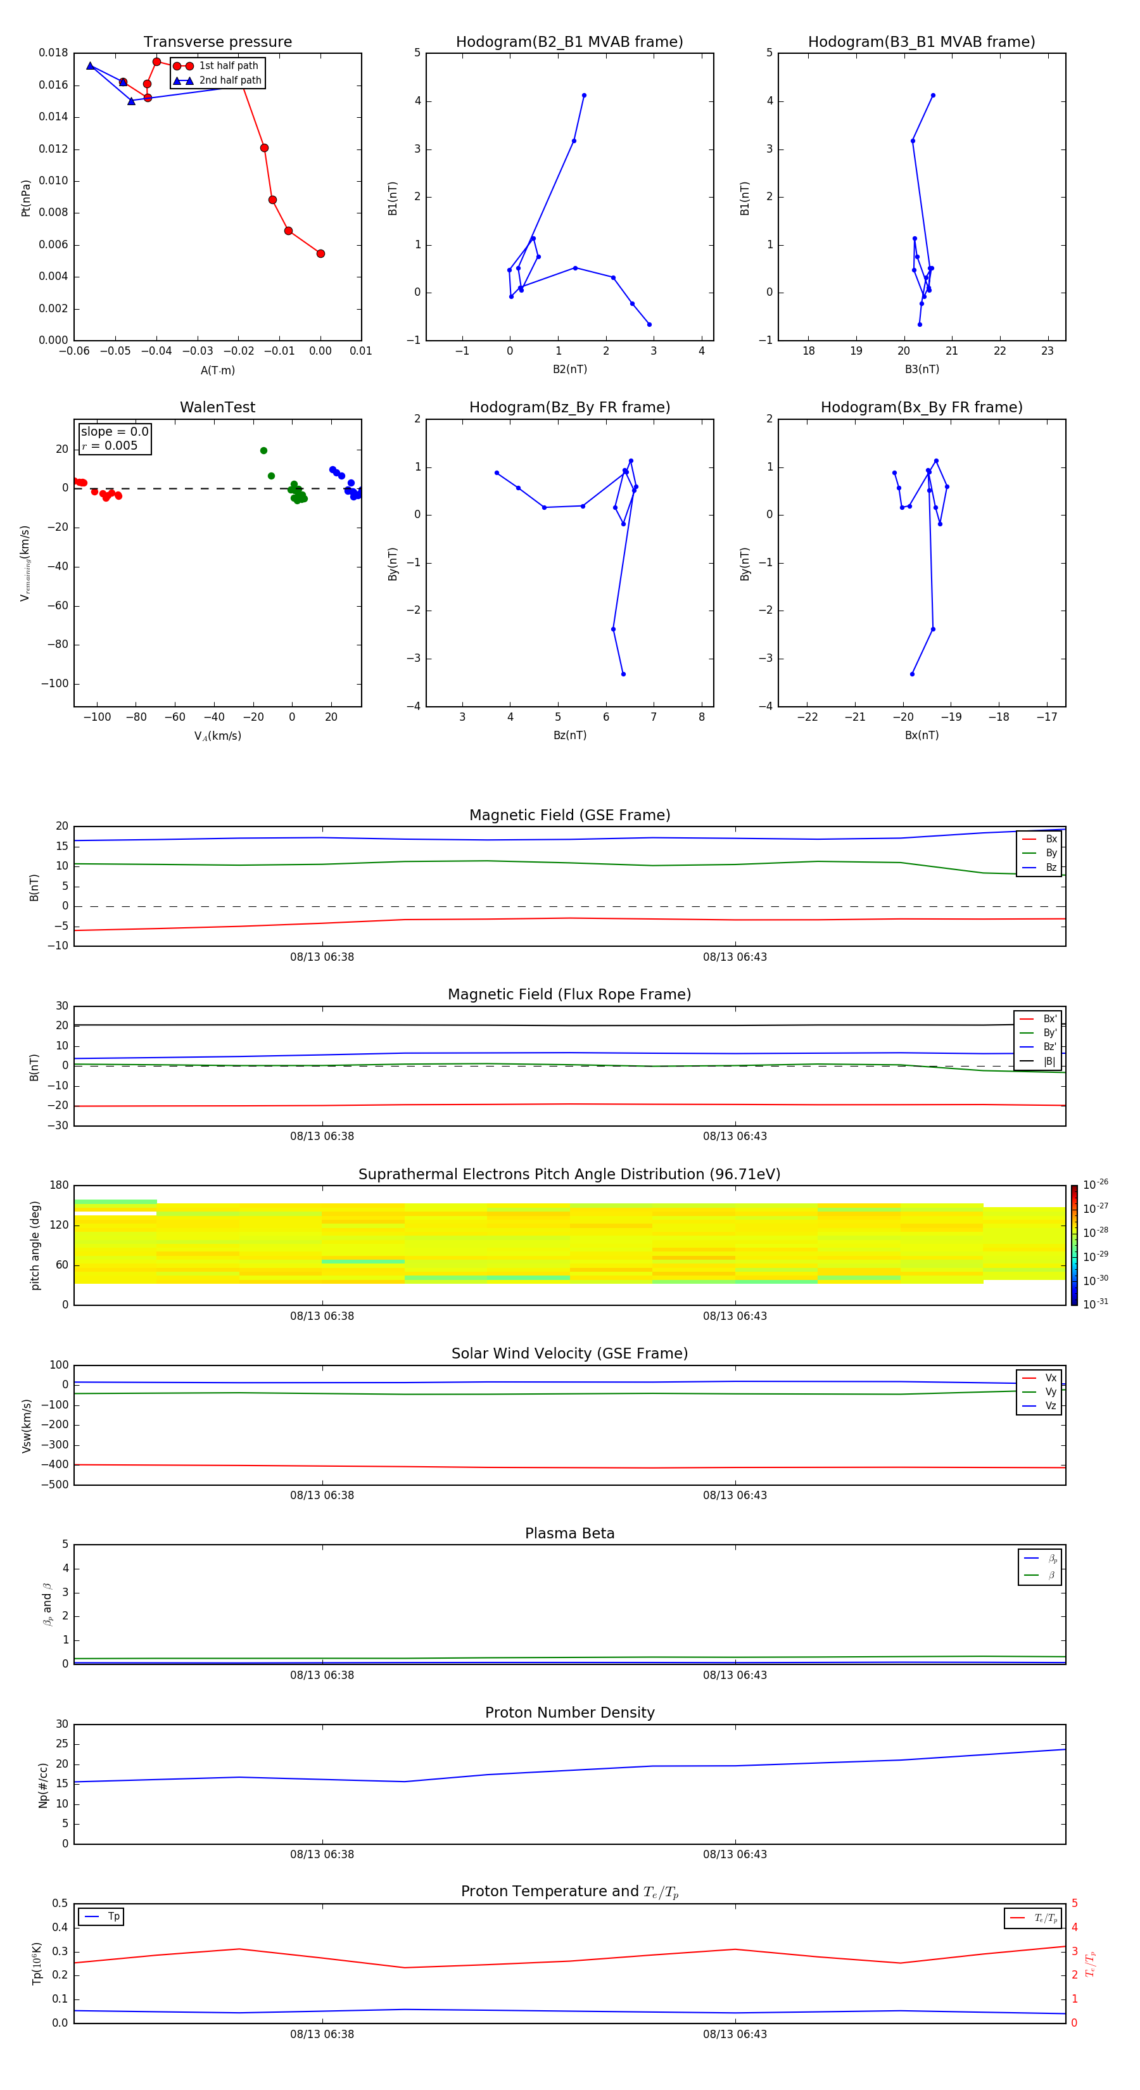Click the rightmost red point in Transverse pressure
Viewport: 1140px width, 2090px height.
[320, 254]
